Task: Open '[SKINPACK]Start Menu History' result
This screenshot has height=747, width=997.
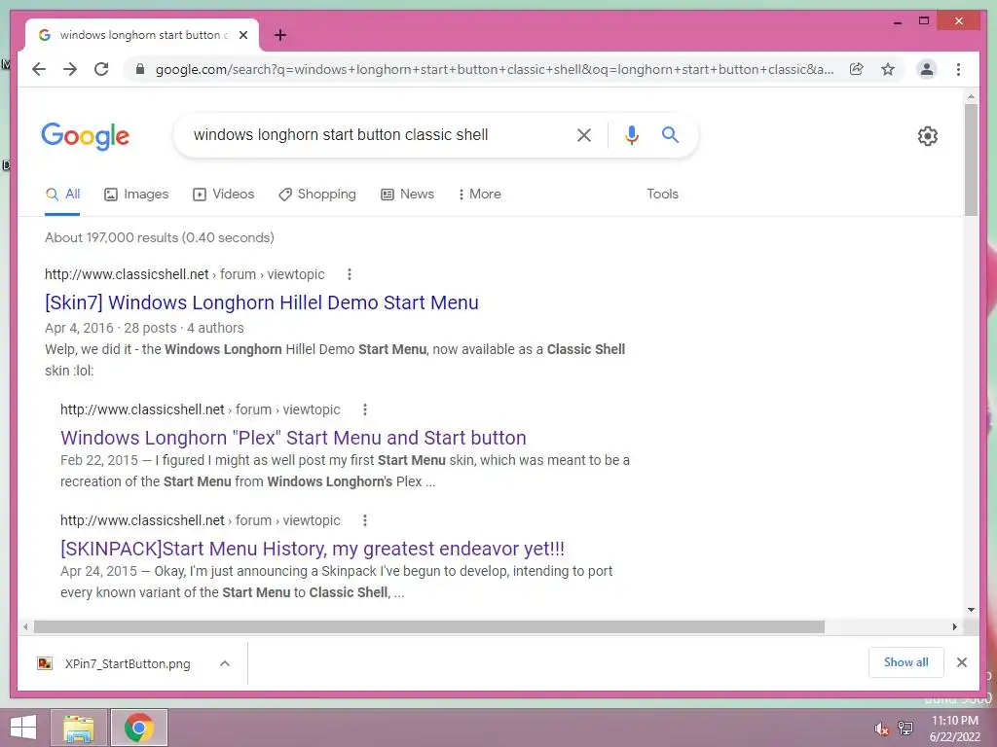Action: (x=313, y=549)
